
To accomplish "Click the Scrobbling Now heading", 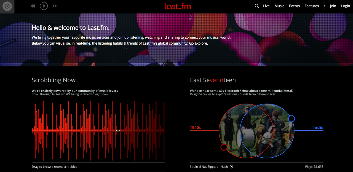I will coord(54,80).
